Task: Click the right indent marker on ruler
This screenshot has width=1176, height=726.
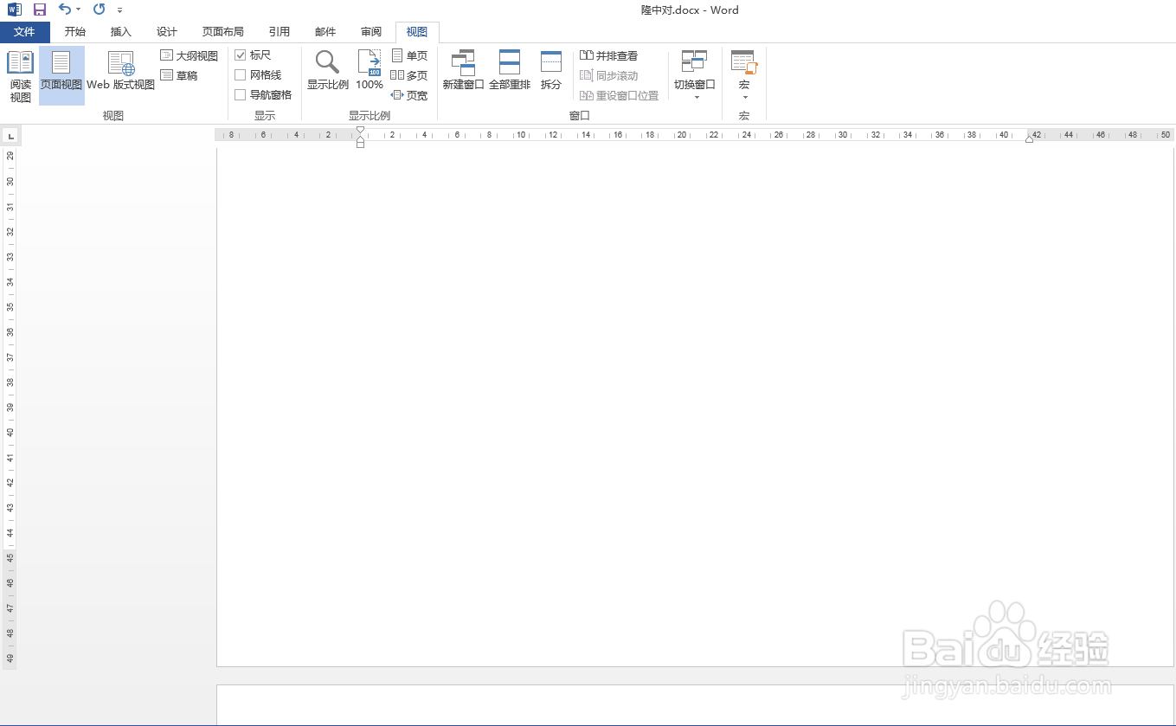Action: [x=1029, y=138]
